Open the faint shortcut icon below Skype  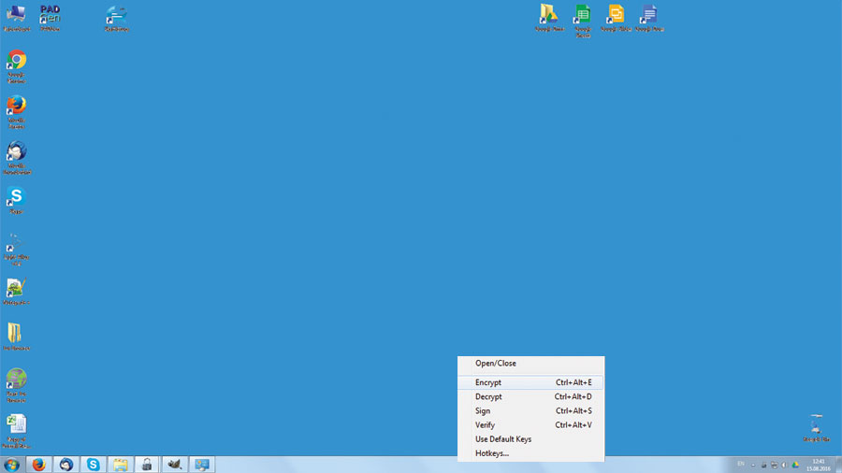tap(16, 250)
